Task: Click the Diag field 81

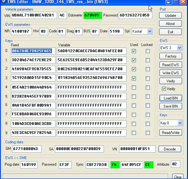Action: (78, 31)
